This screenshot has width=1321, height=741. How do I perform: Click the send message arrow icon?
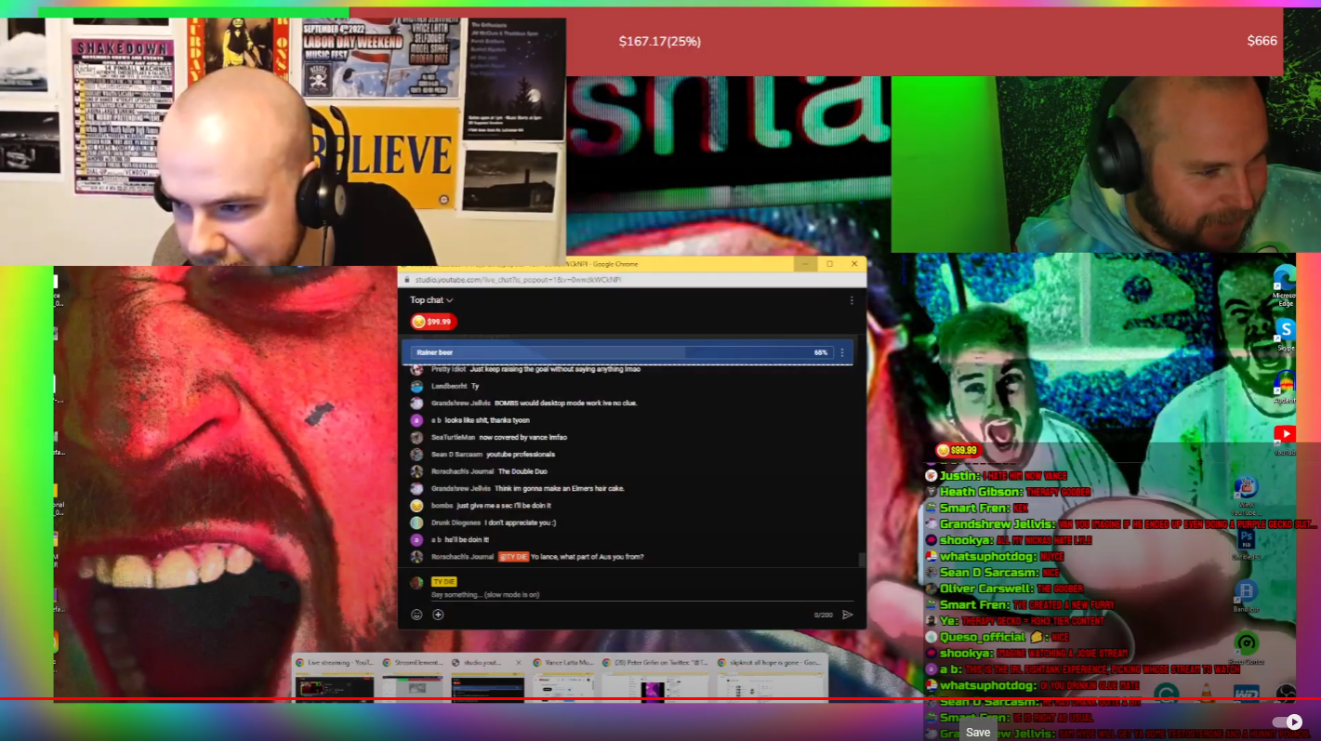[847, 615]
